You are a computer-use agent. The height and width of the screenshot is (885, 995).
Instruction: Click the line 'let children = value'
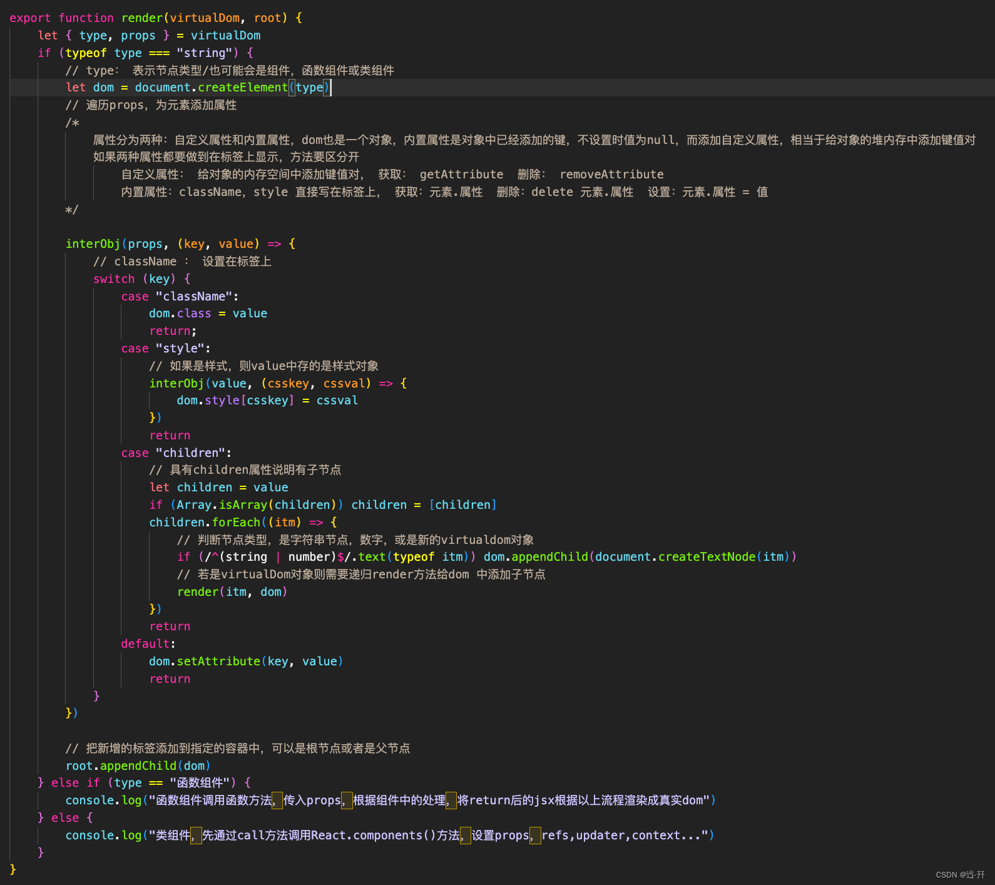pyautogui.click(x=218, y=488)
